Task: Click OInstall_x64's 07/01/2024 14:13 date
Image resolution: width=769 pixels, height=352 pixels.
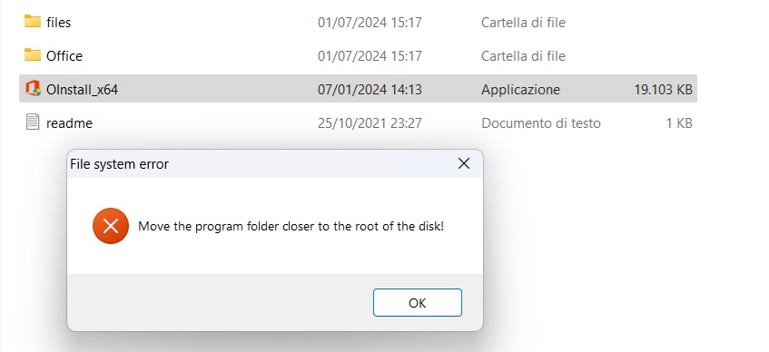Action: 370,90
